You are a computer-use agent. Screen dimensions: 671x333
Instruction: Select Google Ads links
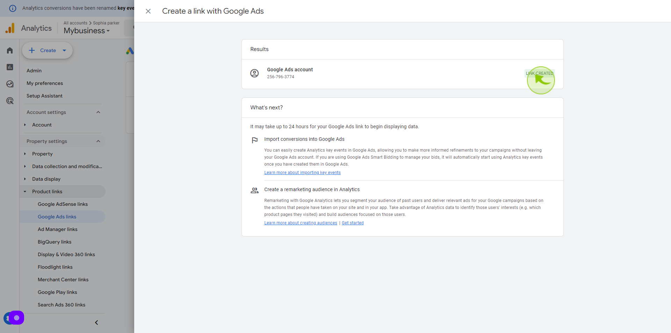click(57, 217)
